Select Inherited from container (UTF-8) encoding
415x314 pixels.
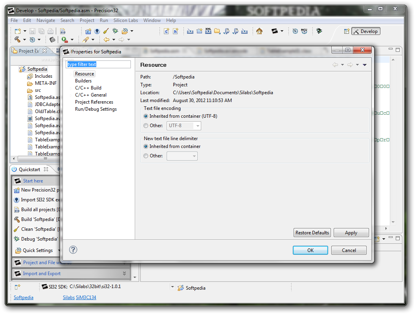coord(145,116)
